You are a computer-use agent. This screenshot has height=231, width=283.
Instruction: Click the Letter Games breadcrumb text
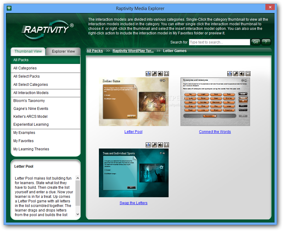[x=175, y=51]
